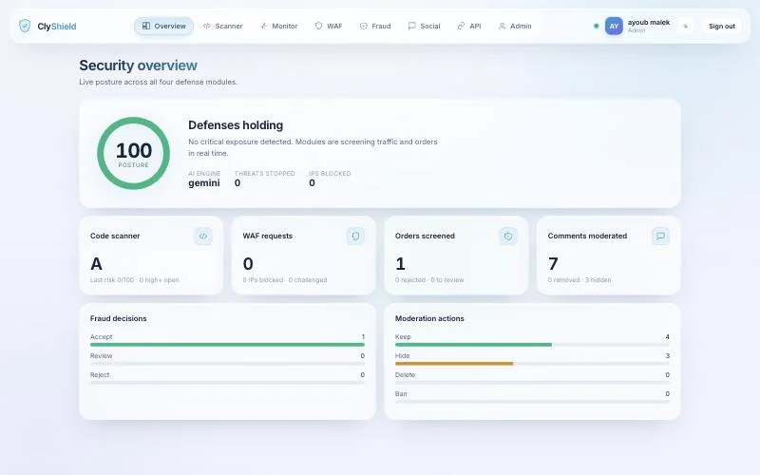Click the Defenses holding title
Screen dimensions: 760x475
236,125
